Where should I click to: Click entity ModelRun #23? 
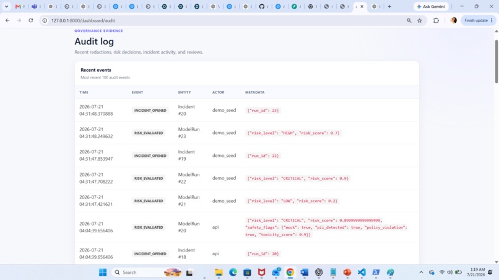pos(189,133)
